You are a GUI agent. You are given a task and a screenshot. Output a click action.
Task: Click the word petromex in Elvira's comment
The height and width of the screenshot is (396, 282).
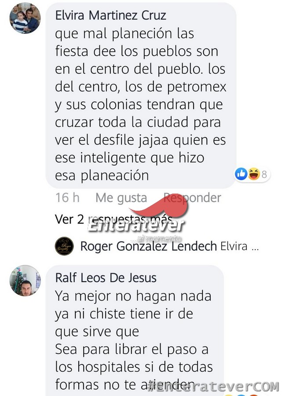(197, 87)
